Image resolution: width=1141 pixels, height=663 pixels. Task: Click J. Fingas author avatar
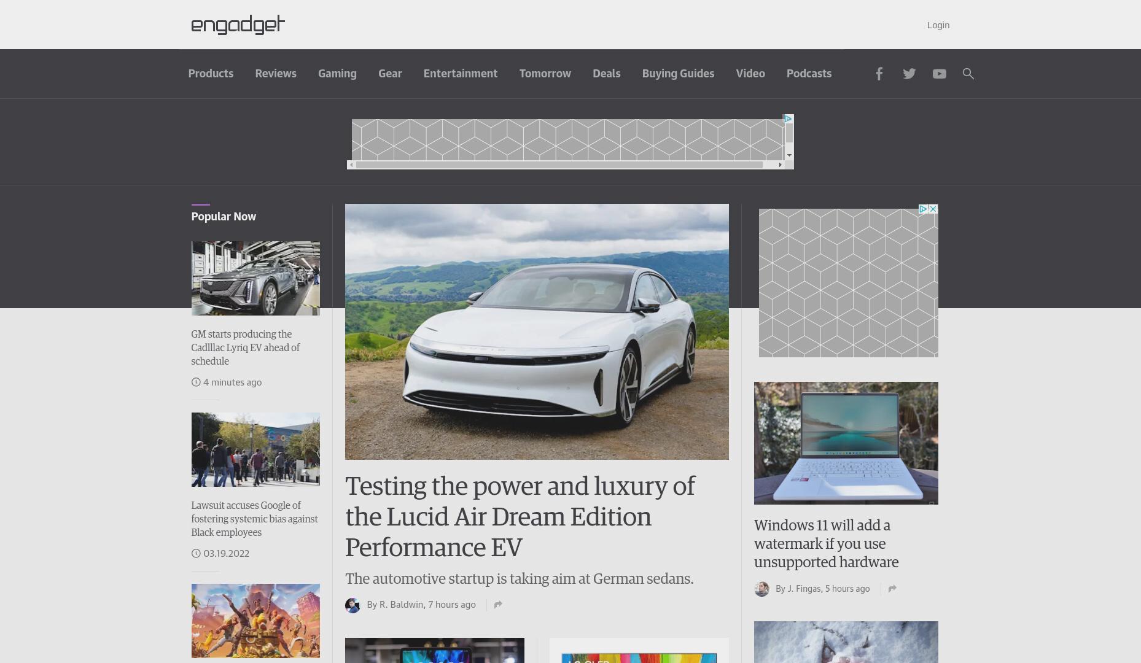click(761, 589)
